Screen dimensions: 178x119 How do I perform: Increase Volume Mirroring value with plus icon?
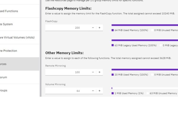(99, 91)
